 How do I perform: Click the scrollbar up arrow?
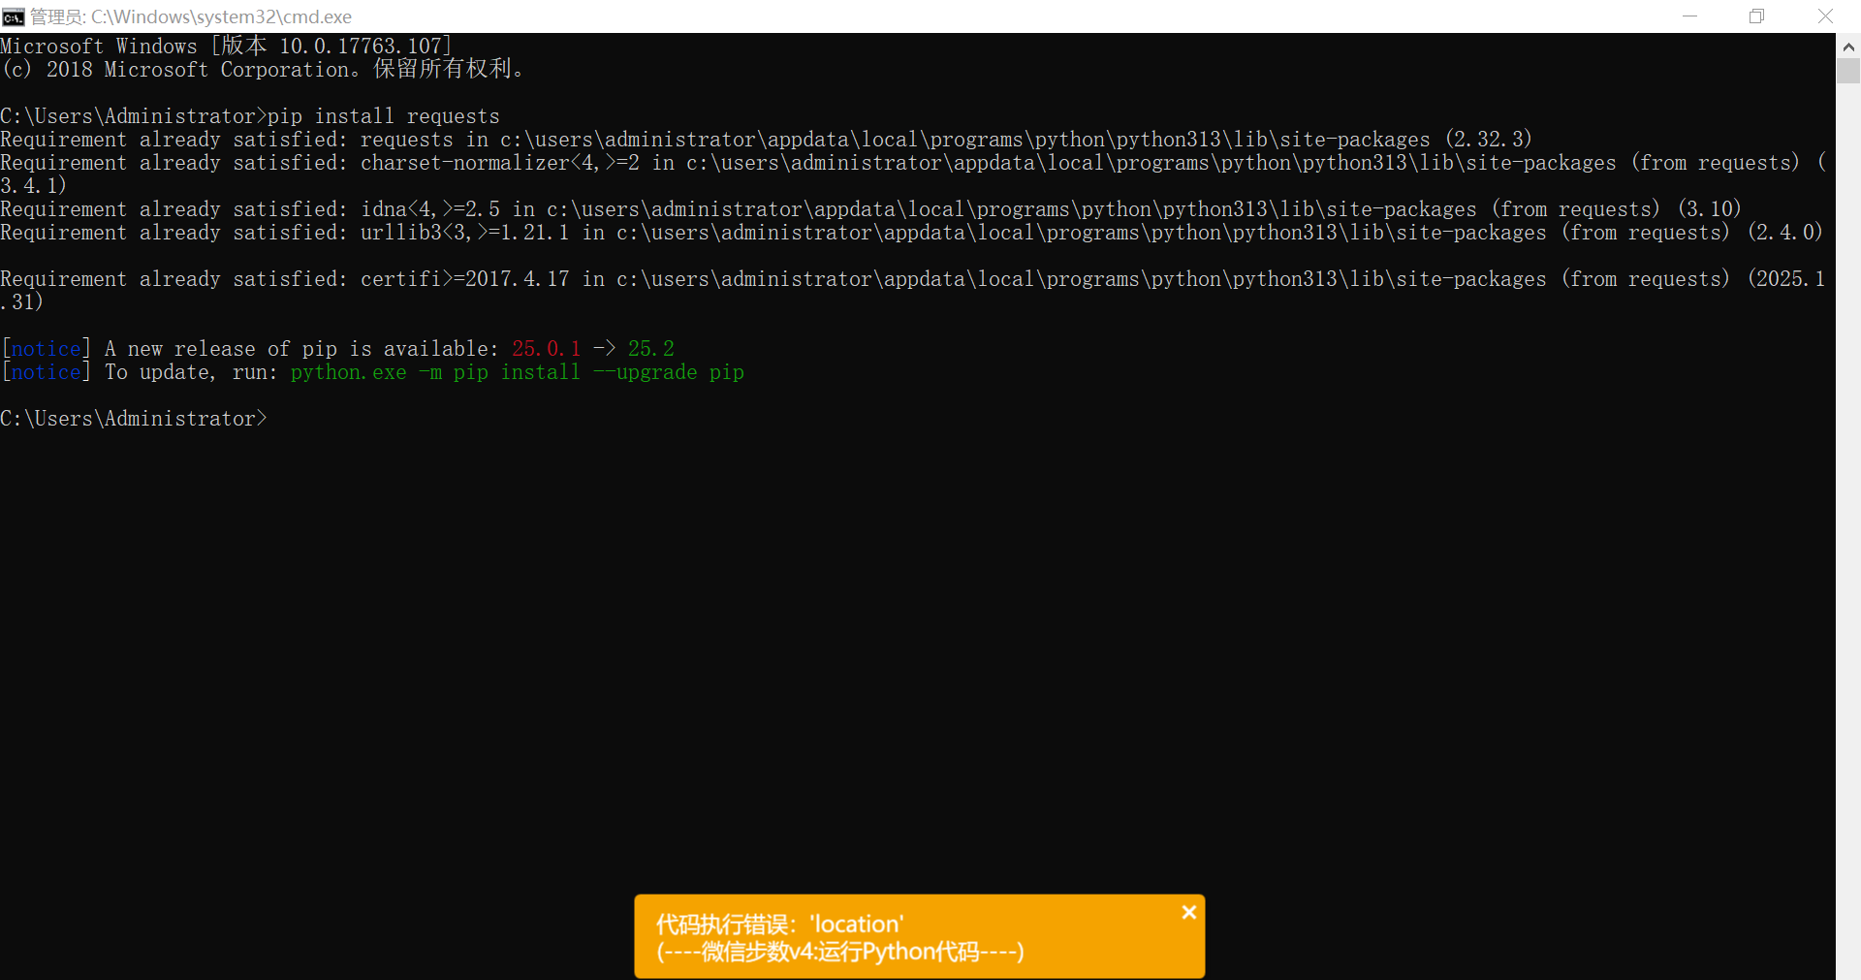[x=1848, y=46]
